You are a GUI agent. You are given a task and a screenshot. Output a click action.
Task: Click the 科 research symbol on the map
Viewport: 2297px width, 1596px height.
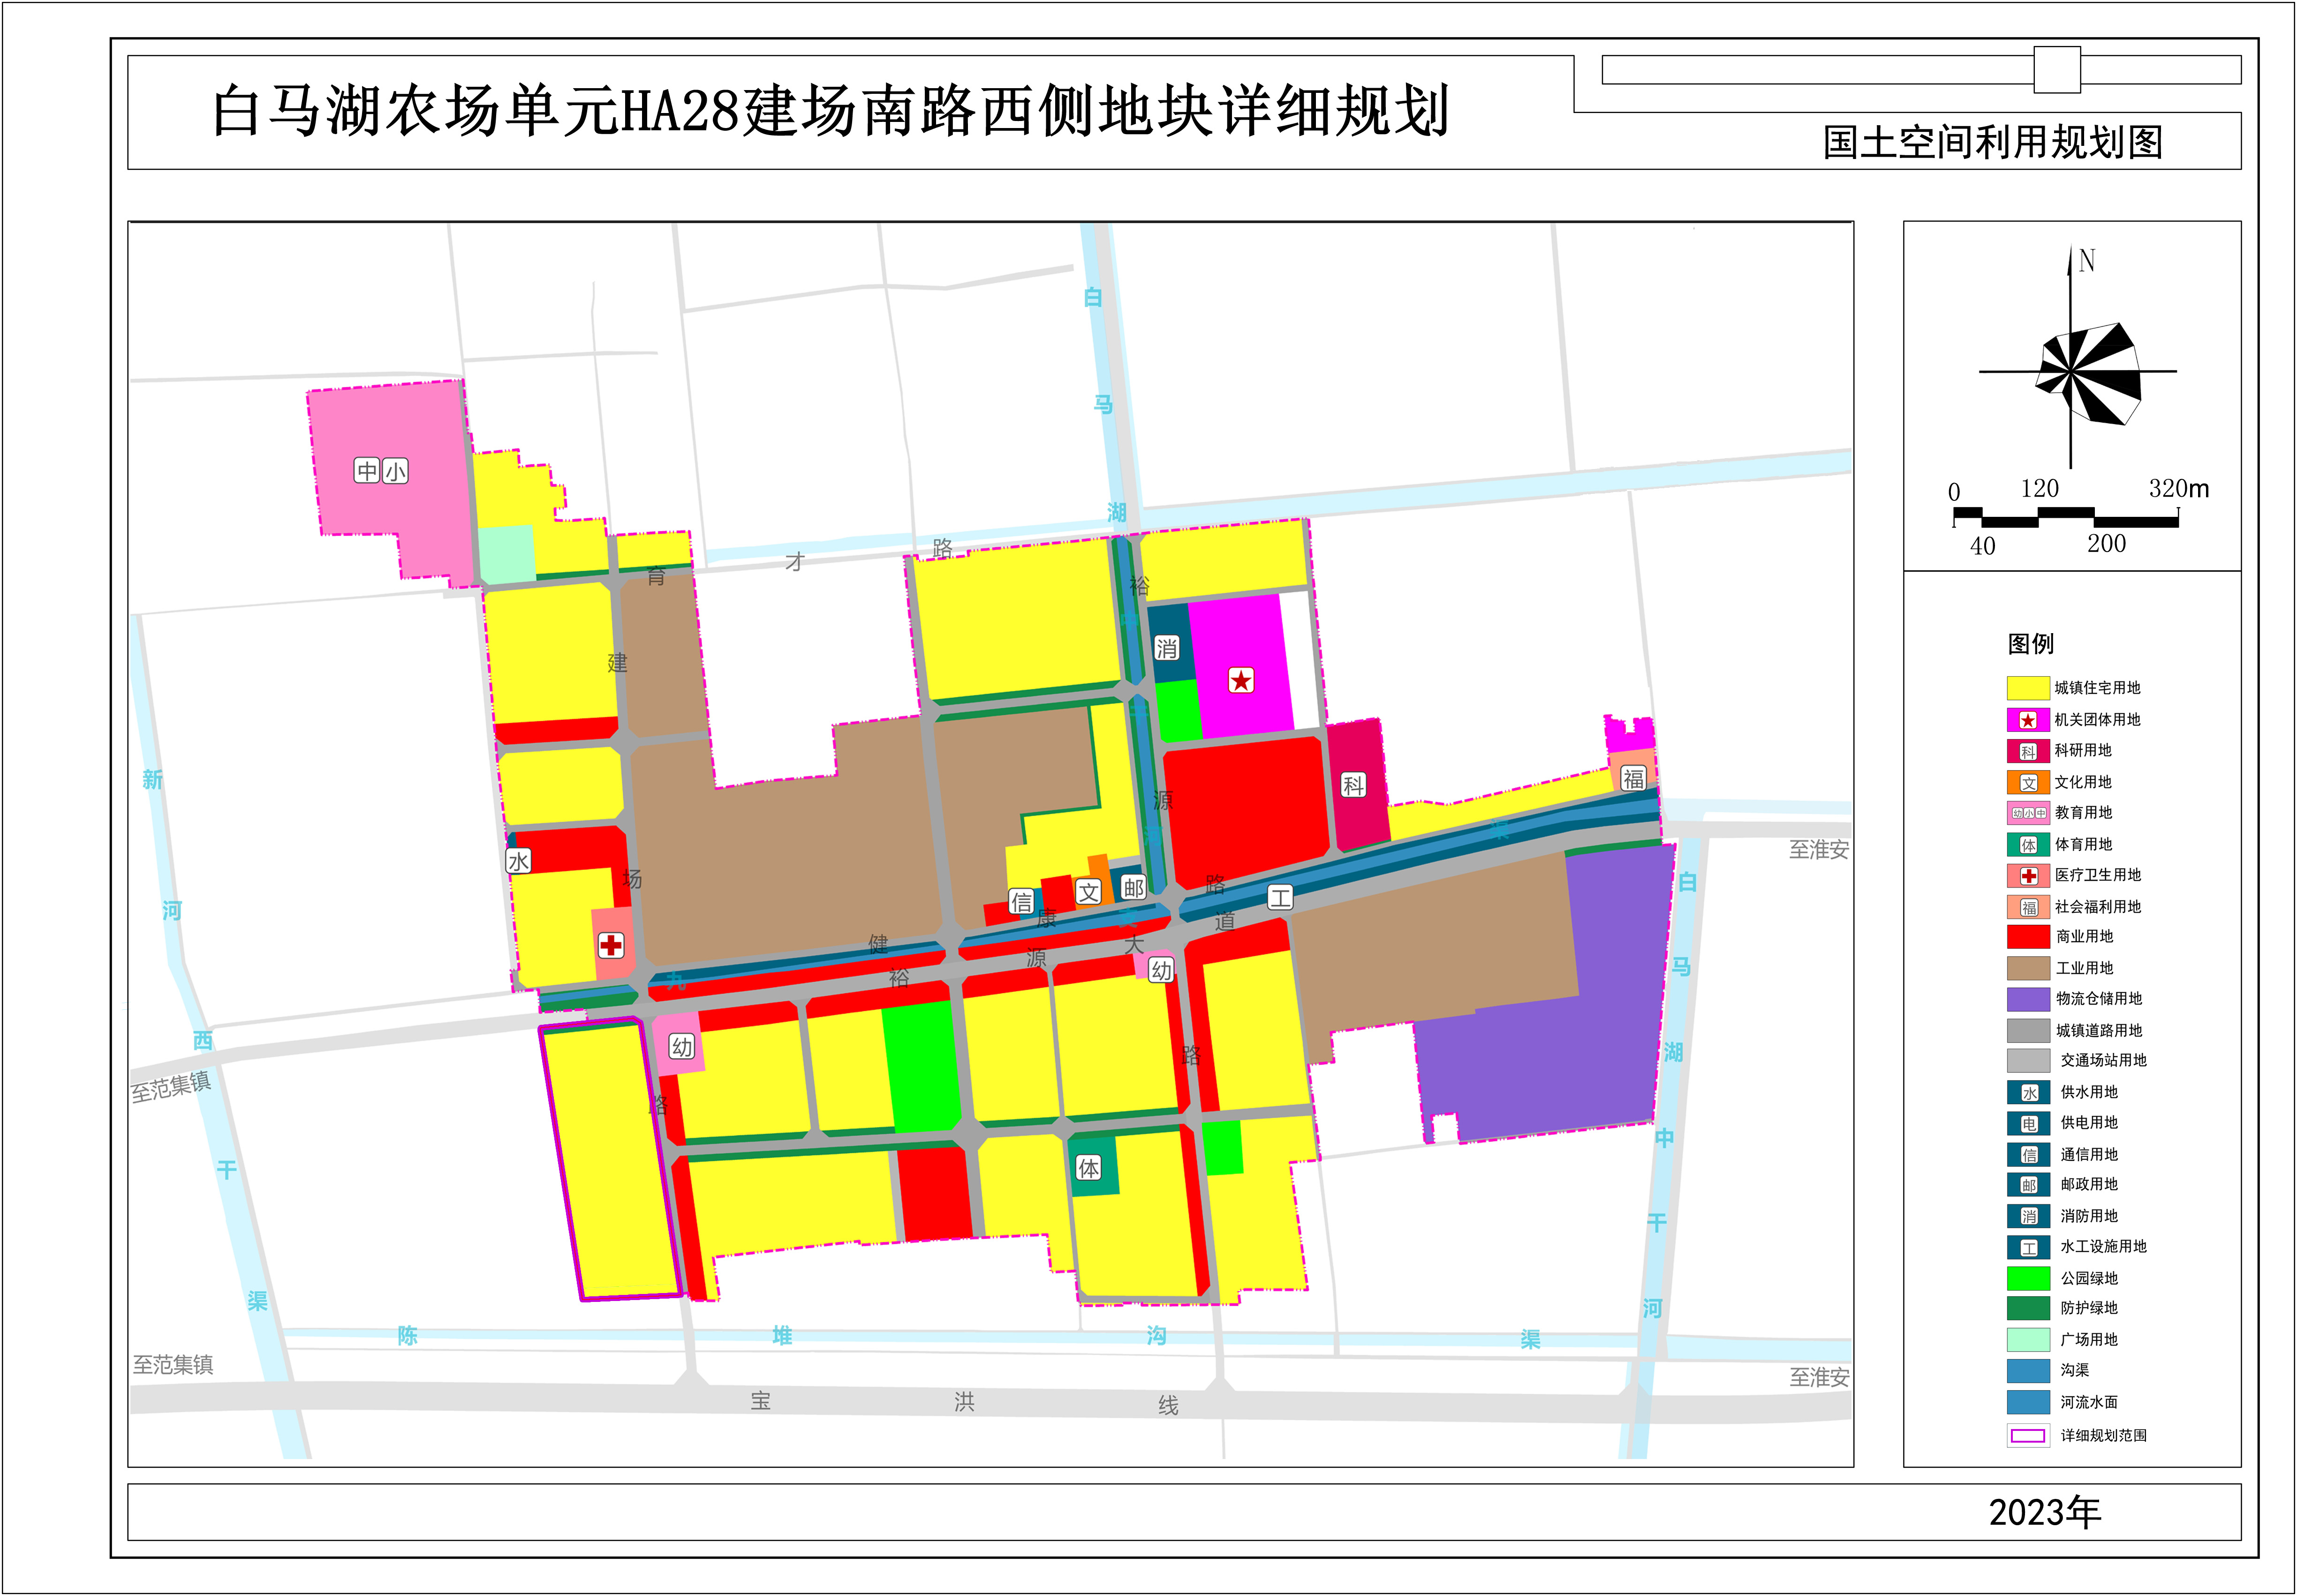(x=1353, y=785)
